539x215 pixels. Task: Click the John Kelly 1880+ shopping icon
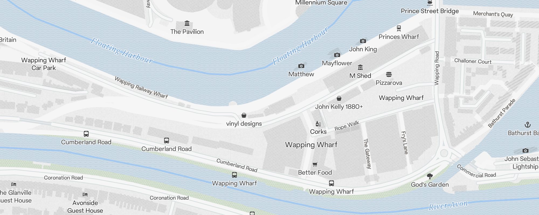click(x=339, y=98)
